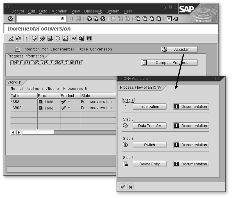The width and height of the screenshot is (232, 198).
Task: Open Documentation for Step 2 Data Transfer
Action: click(x=191, y=126)
